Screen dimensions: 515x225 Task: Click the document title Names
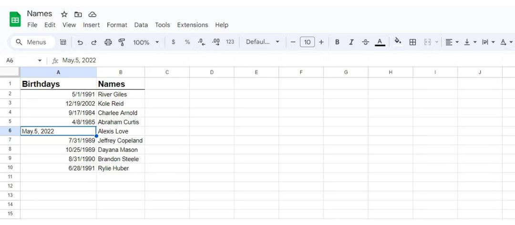[40, 14]
